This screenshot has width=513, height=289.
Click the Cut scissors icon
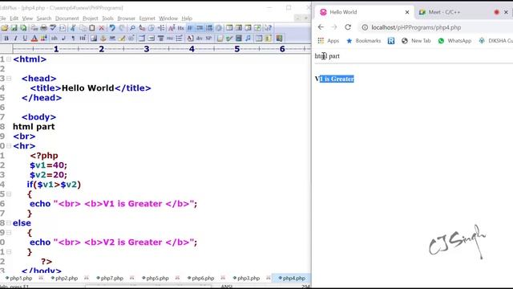click(x=73, y=28)
